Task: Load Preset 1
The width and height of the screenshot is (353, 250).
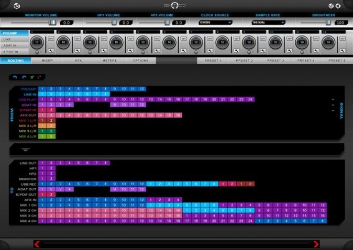Action: point(213,61)
